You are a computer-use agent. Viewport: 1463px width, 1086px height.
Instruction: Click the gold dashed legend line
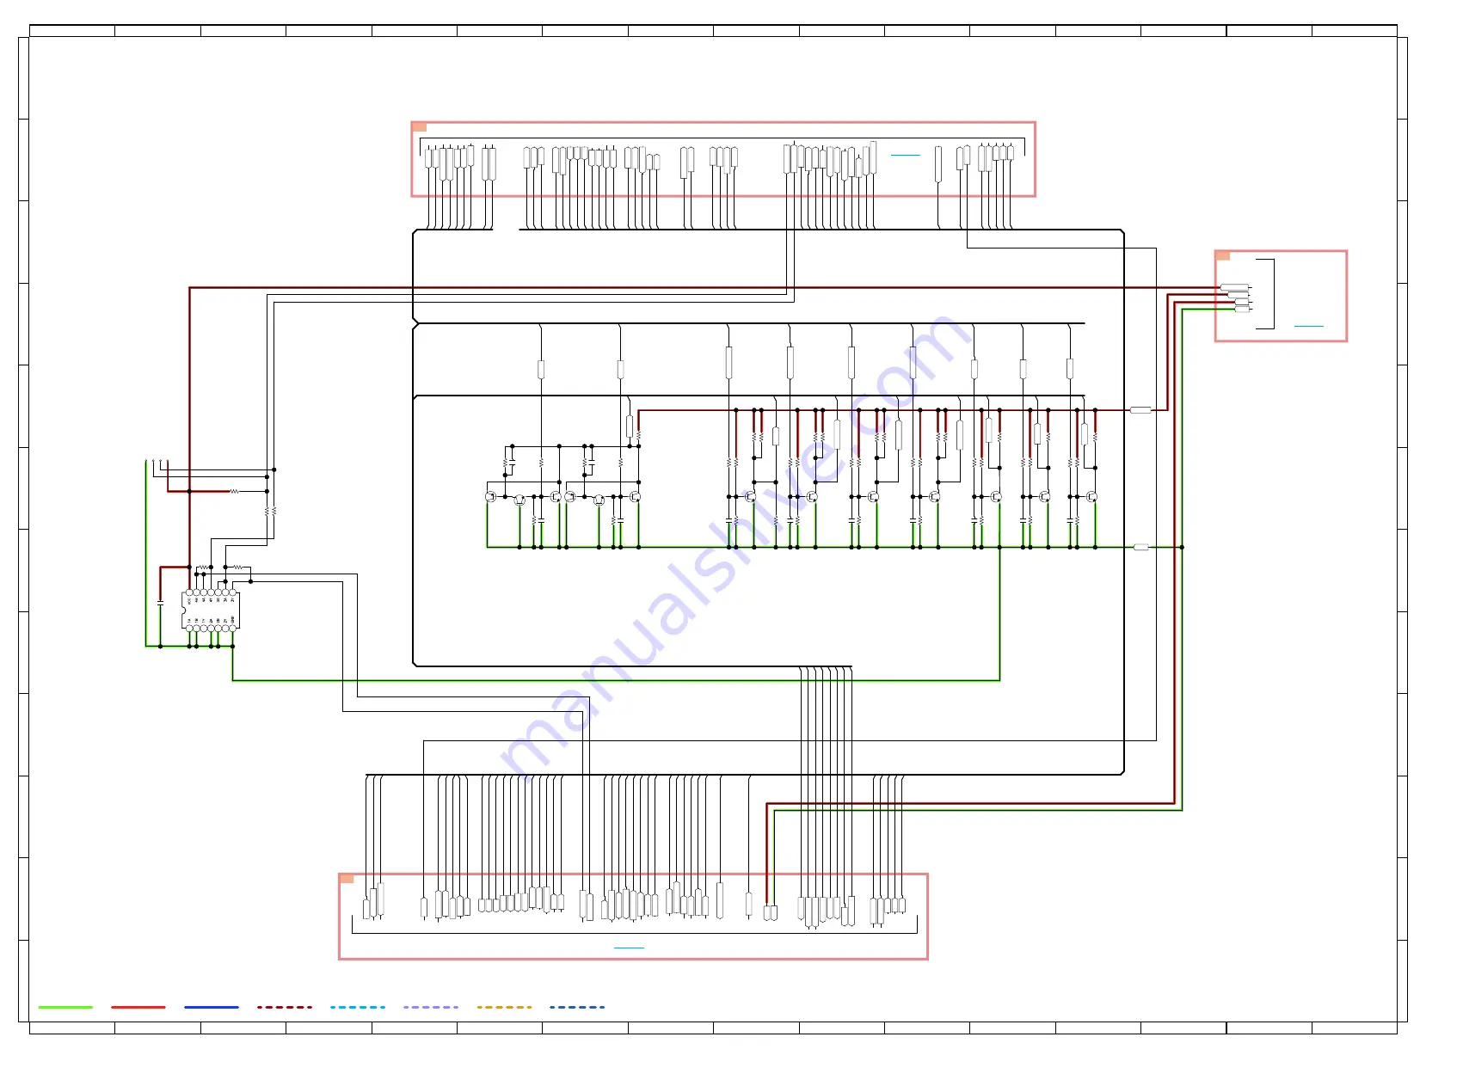click(x=504, y=1007)
